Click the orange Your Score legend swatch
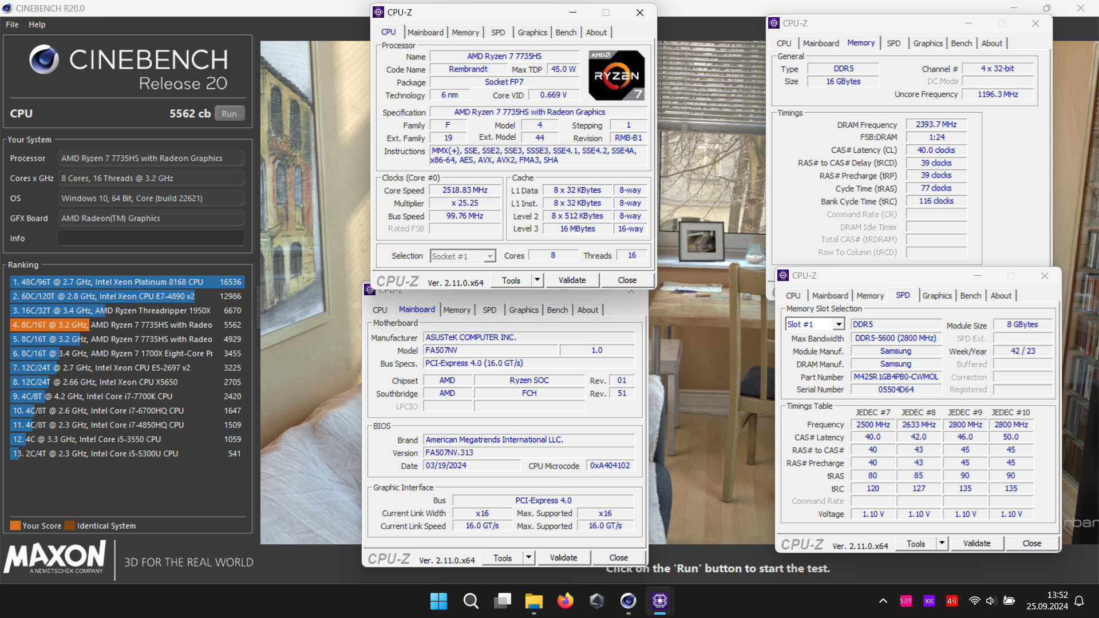Viewport: 1099px width, 618px height. point(15,525)
